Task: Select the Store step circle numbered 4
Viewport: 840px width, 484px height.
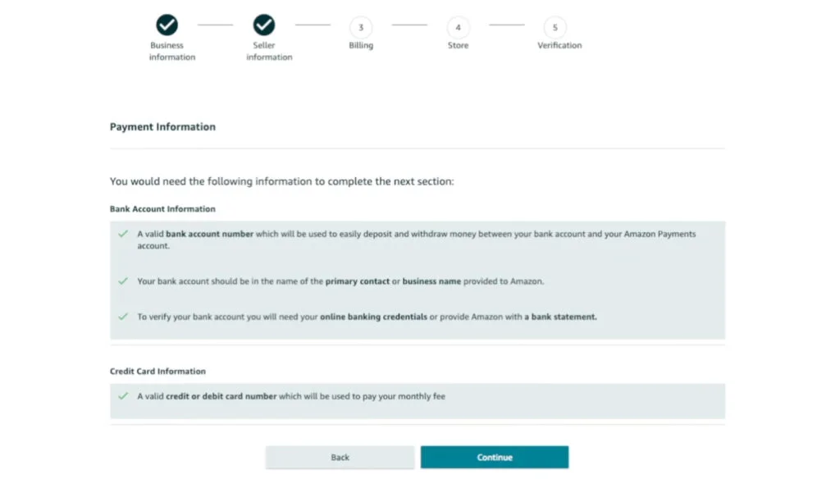Action: (458, 27)
